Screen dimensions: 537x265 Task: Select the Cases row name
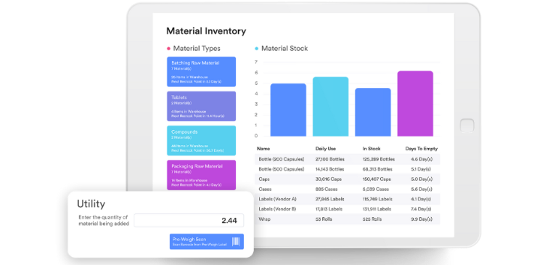point(265,189)
